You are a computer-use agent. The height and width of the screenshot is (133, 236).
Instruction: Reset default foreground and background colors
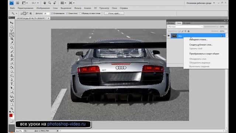click(x=10, y=112)
